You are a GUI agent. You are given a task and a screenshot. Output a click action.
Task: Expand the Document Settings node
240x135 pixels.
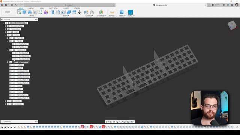point(6,26)
